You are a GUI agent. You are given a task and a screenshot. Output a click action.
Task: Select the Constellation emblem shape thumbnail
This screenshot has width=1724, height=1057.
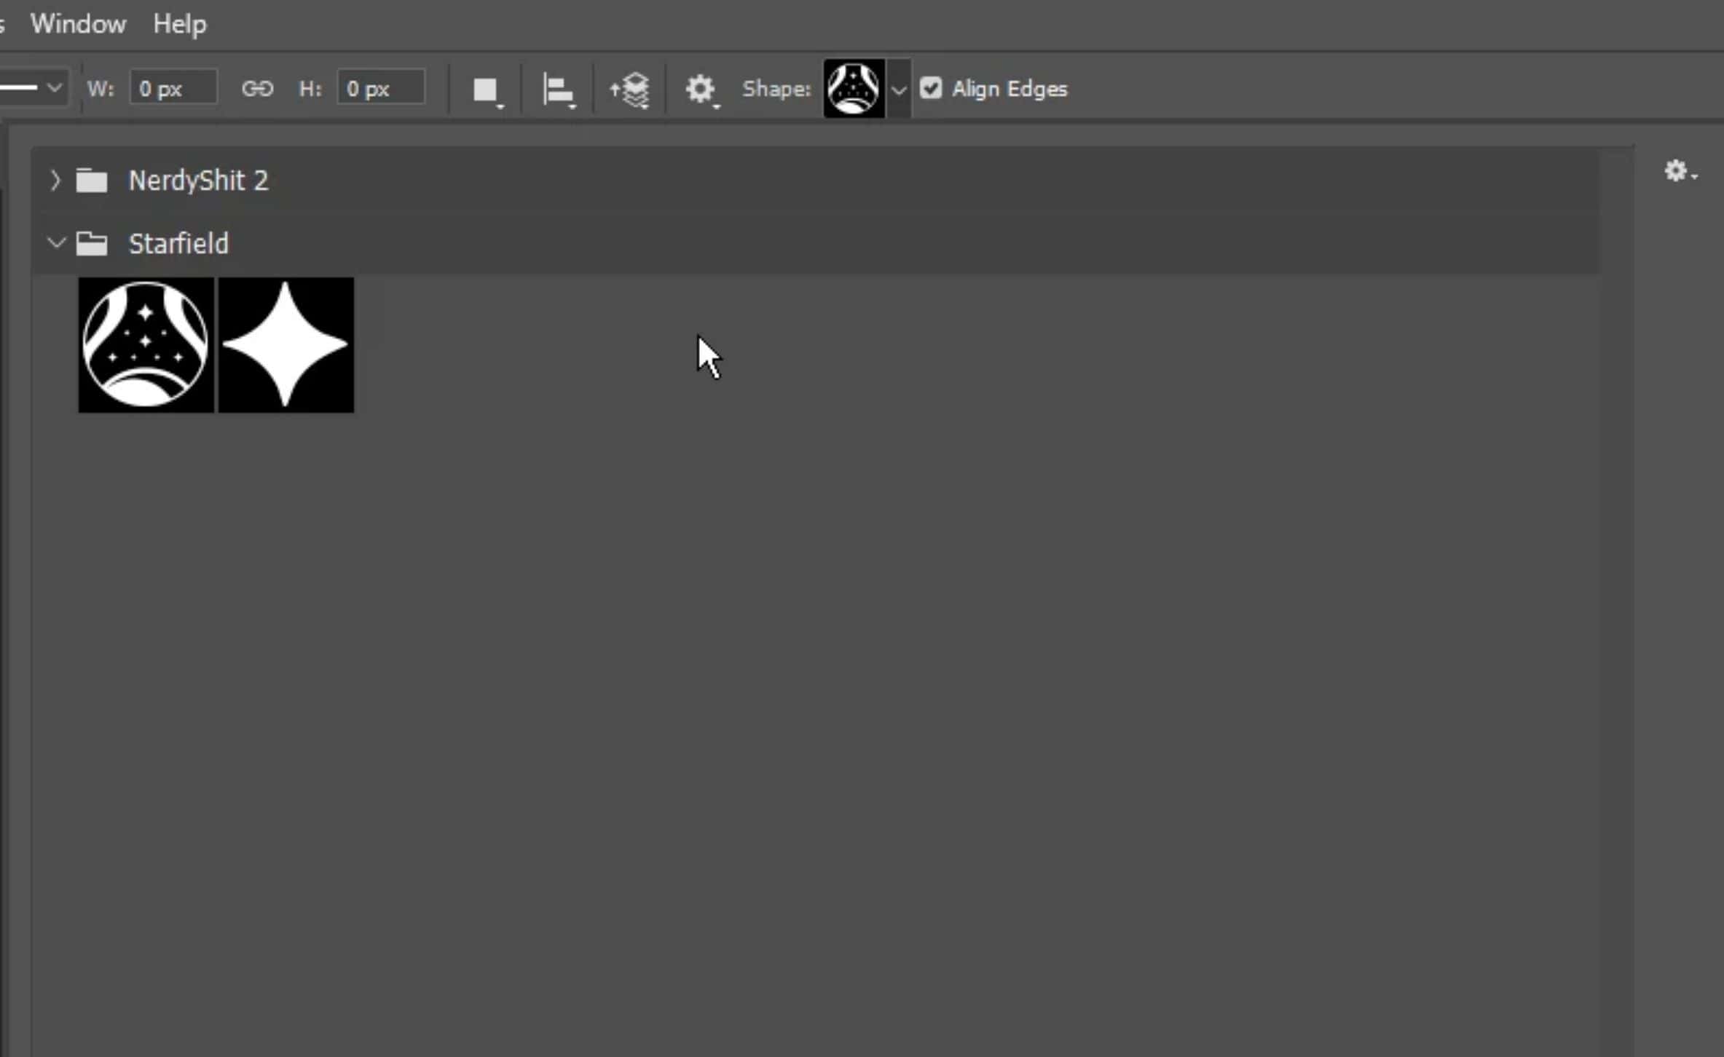(146, 344)
